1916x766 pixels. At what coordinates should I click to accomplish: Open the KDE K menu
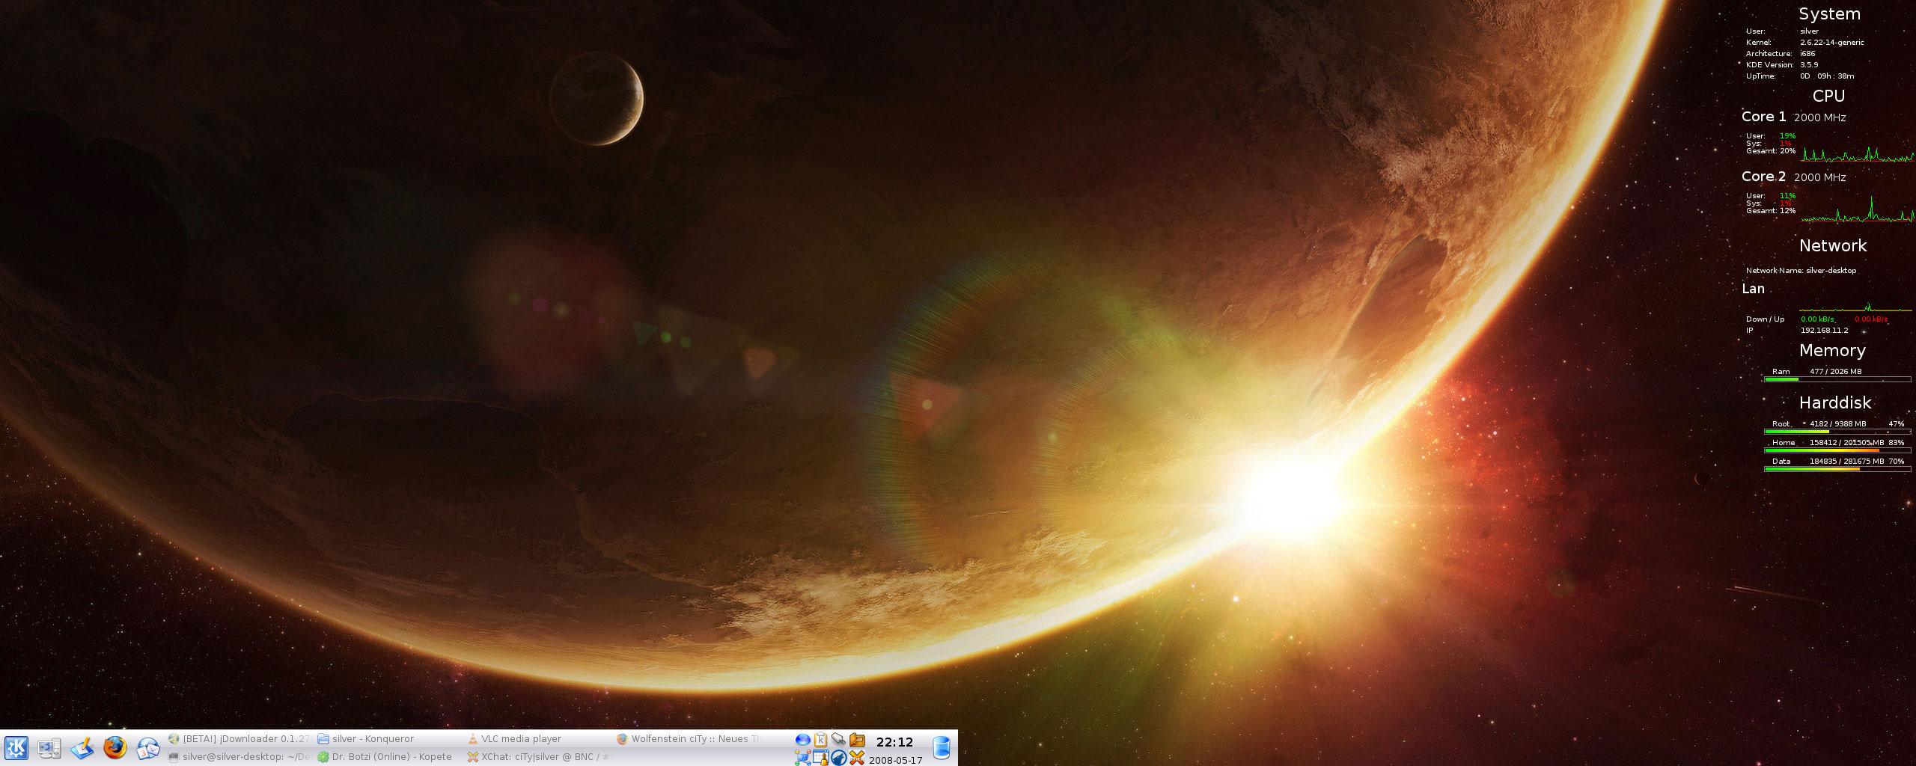(x=16, y=747)
